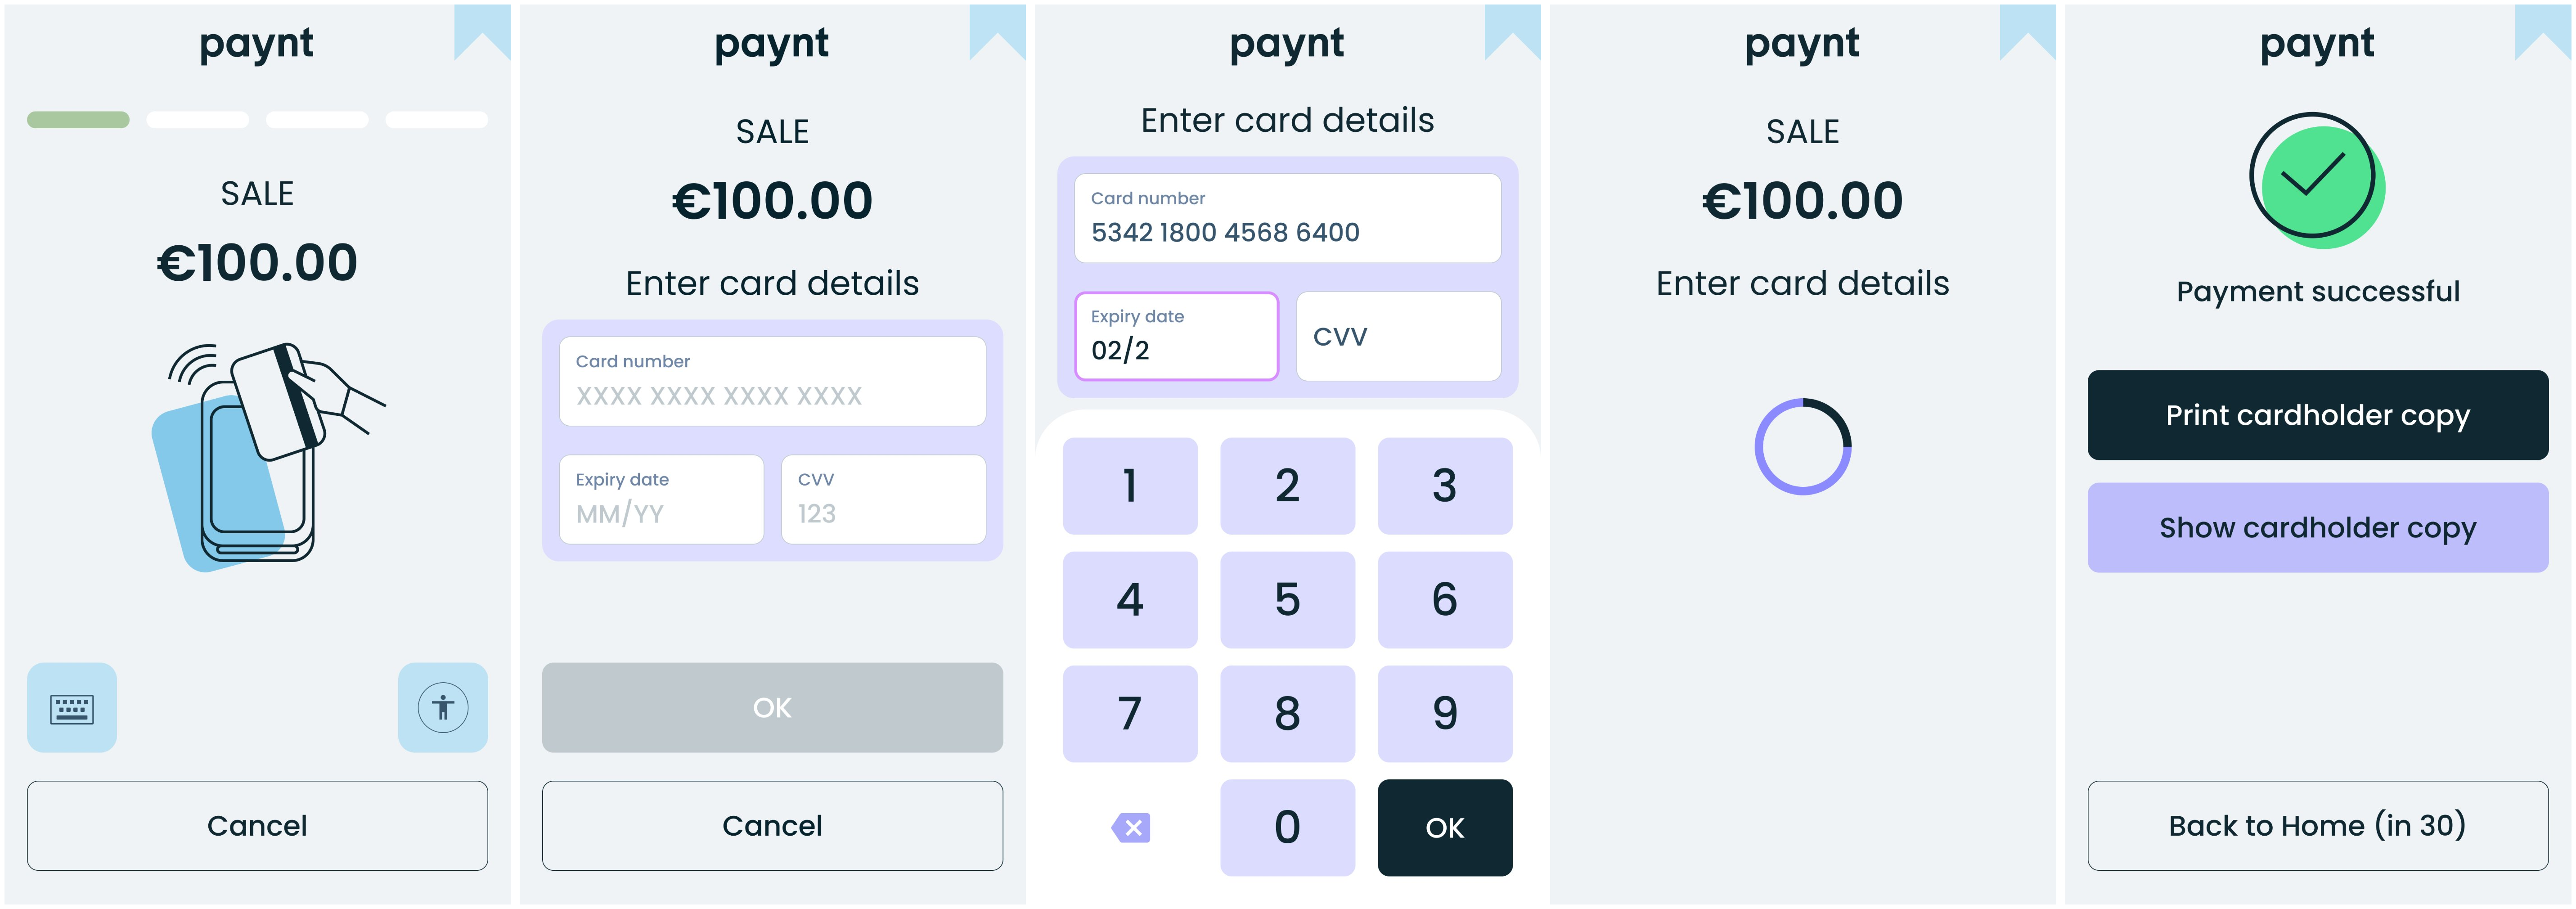Screen dimensions: 2576x909
Task: Focus the empty Card number field
Action: click(772, 382)
